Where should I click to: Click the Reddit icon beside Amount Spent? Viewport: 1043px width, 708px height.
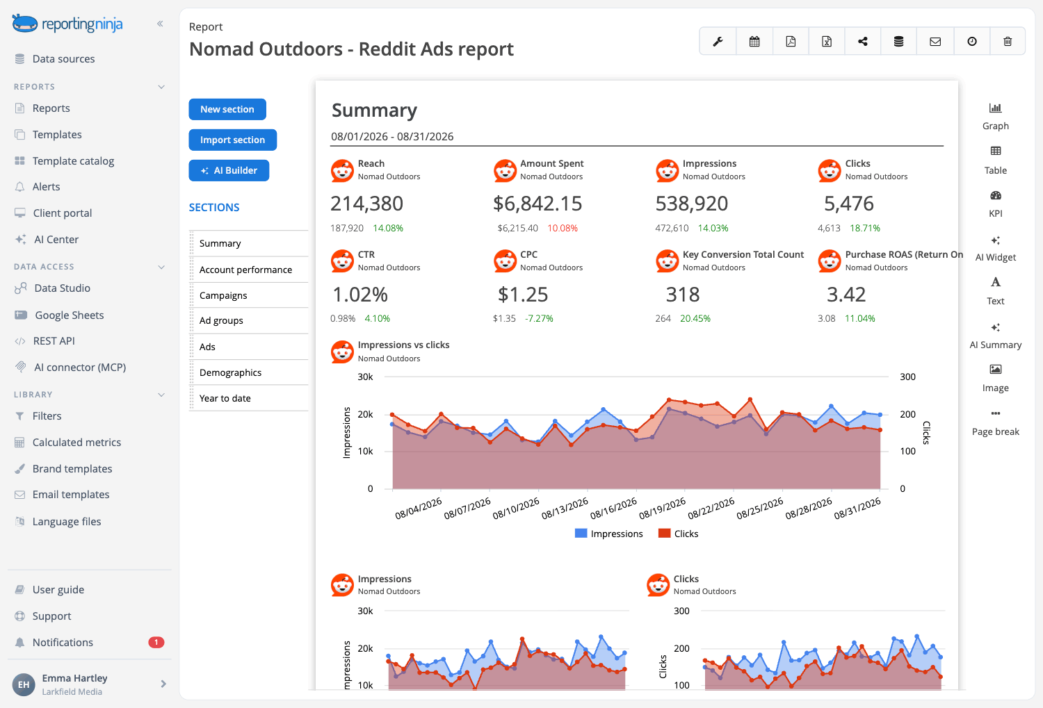(x=505, y=170)
